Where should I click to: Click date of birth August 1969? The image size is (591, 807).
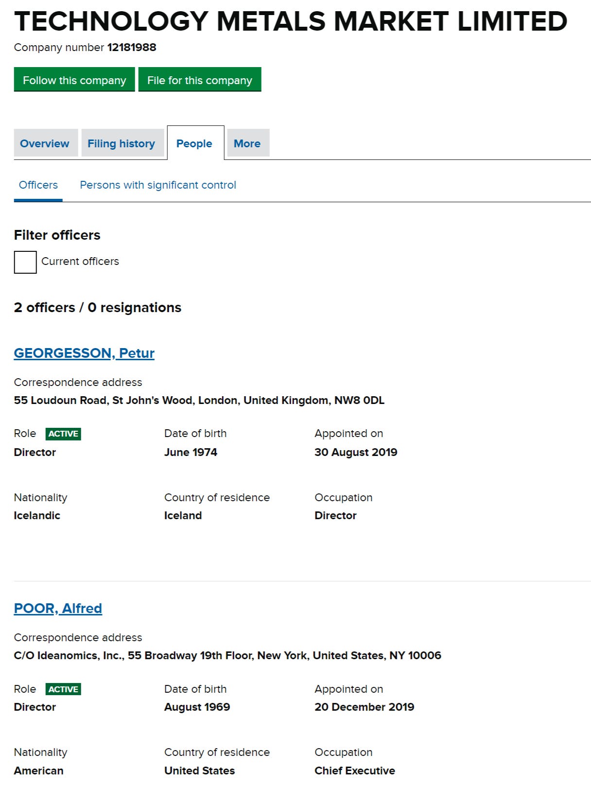[197, 707]
